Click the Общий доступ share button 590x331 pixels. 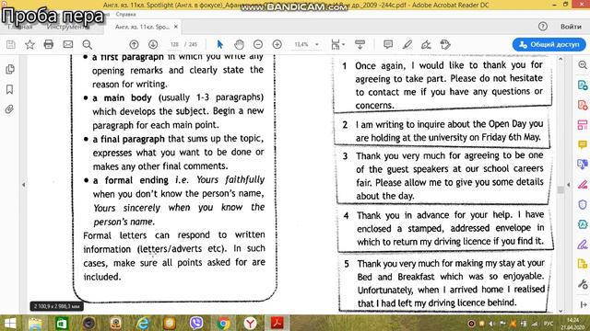(x=549, y=45)
